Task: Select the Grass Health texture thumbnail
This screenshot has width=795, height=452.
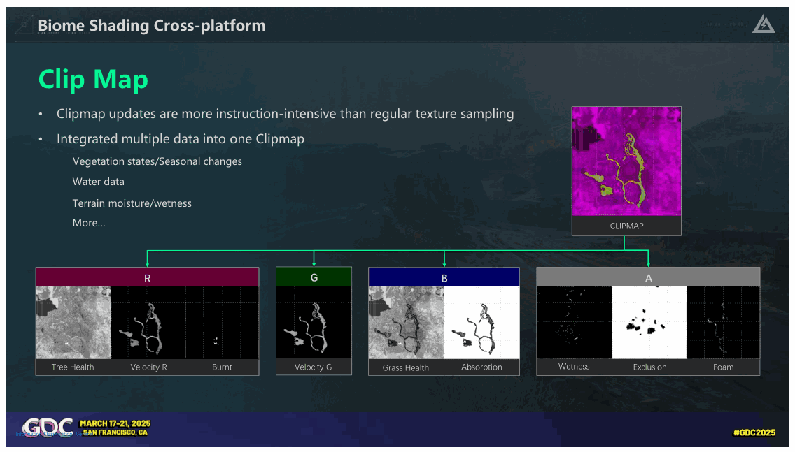Action: [406, 323]
